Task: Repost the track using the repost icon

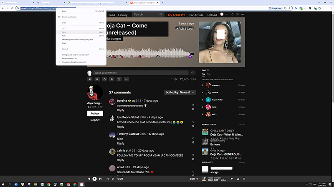Action: coord(97,79)
